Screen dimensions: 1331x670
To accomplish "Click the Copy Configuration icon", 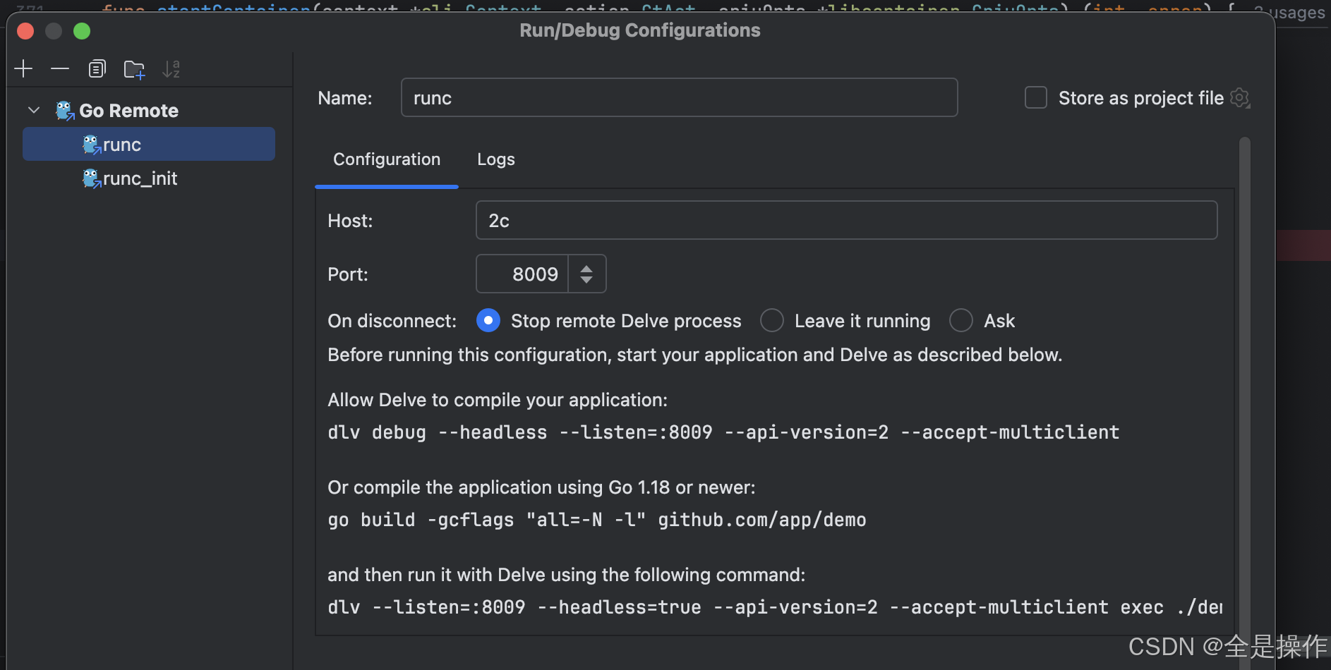I will 97,68.
